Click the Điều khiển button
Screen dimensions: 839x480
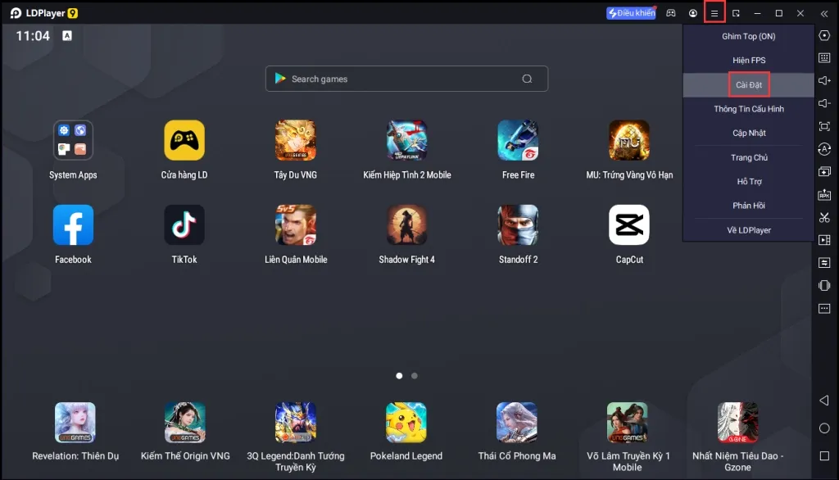point(630,12)
